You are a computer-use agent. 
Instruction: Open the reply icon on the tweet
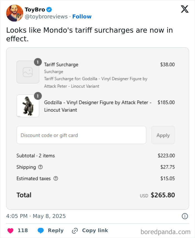click(x=41, y=230)
